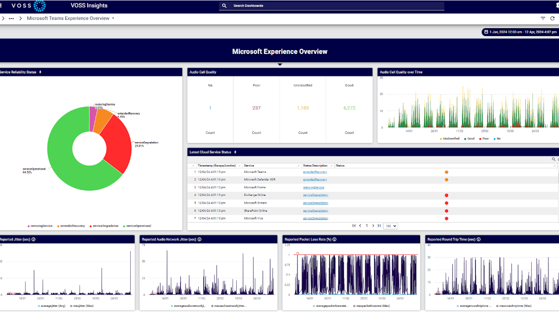Click page number 1 in the table pagination
Image resolution: width=559 pixels, height=314 pixels.
(367, 226)
